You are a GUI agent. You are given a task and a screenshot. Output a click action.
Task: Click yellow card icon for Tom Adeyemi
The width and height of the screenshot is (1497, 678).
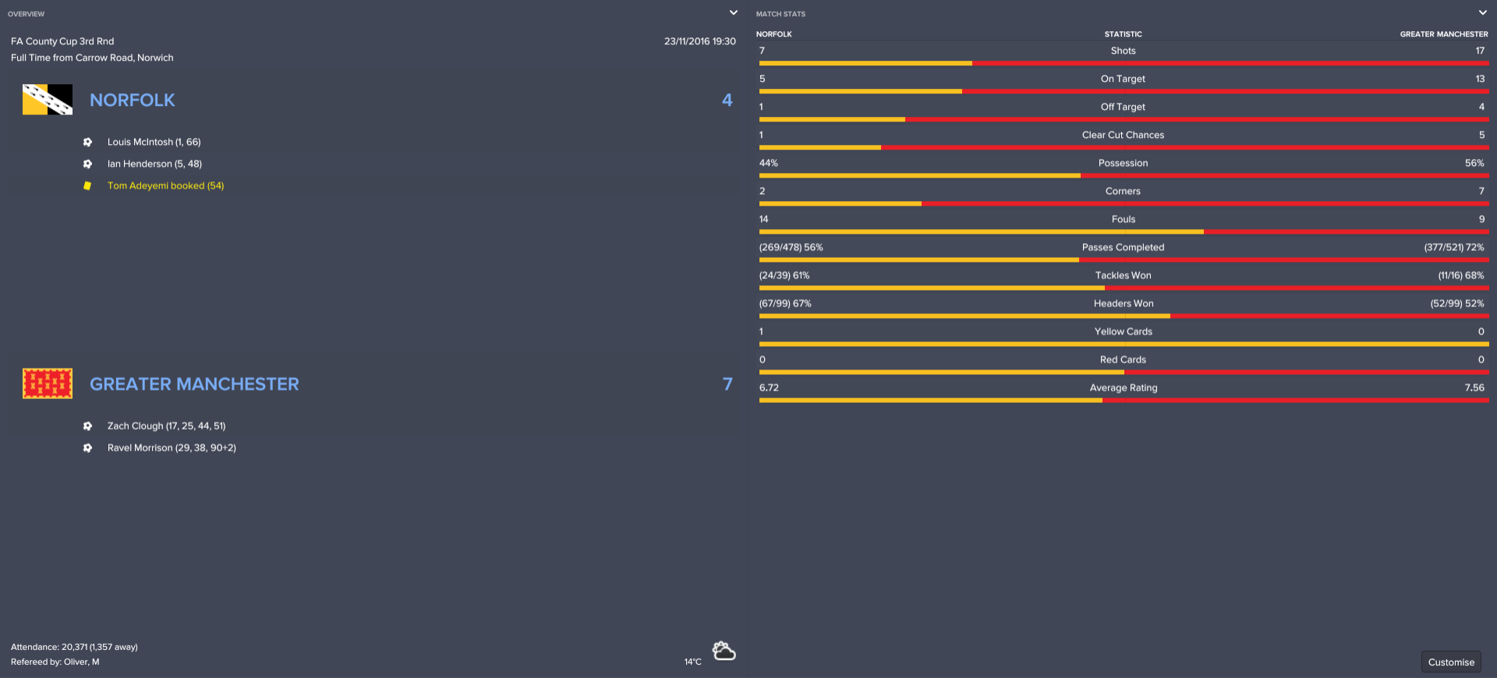click(87, 185)
